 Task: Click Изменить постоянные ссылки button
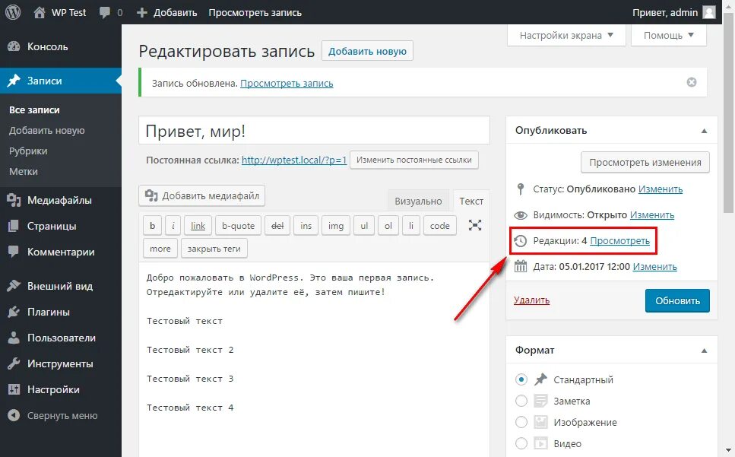(x=414, y=160)
